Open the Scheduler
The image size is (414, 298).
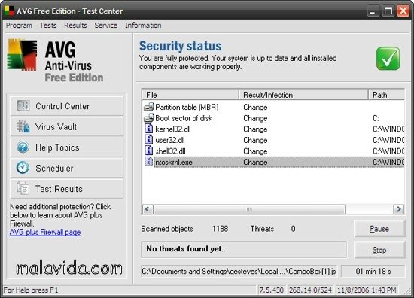click(x=66, y=168)
